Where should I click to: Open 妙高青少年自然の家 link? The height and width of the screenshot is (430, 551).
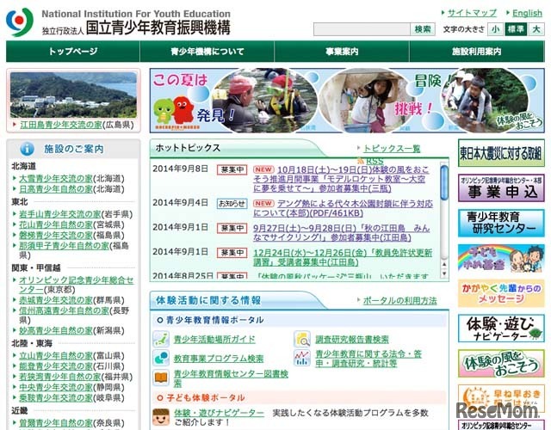click(x=56, y=330)
